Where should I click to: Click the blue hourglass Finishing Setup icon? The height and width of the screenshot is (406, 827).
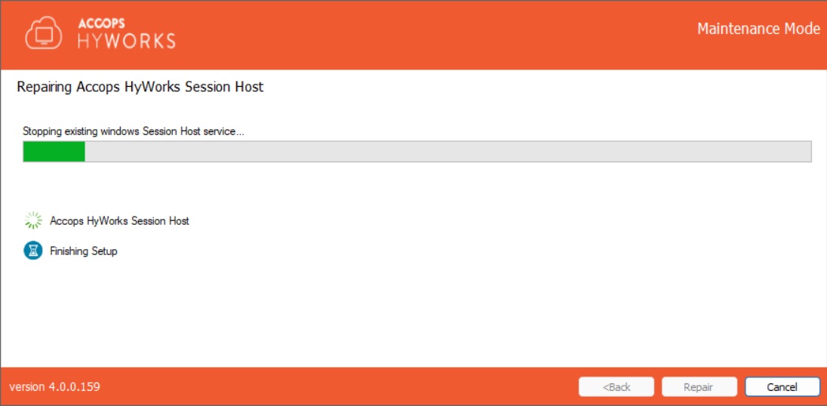tap(32, 251)
